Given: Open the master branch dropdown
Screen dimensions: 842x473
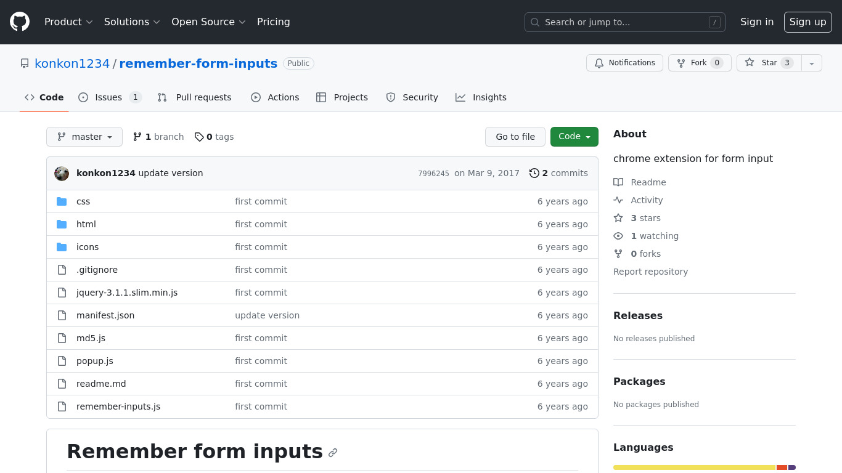Looking at the screenshot, I should pos(84,137).
